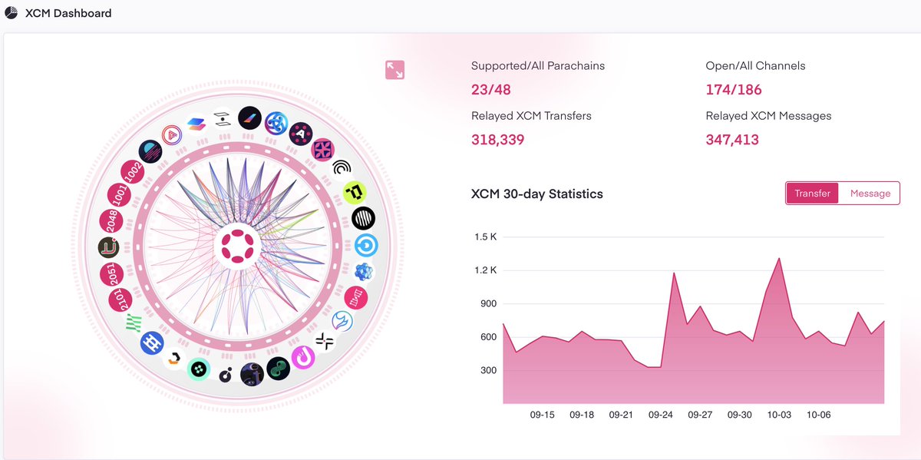Click the 1.5 K y-axis label
Viewport: 921px width, 460px height.
pyautogui.click(x=485, y=237)
